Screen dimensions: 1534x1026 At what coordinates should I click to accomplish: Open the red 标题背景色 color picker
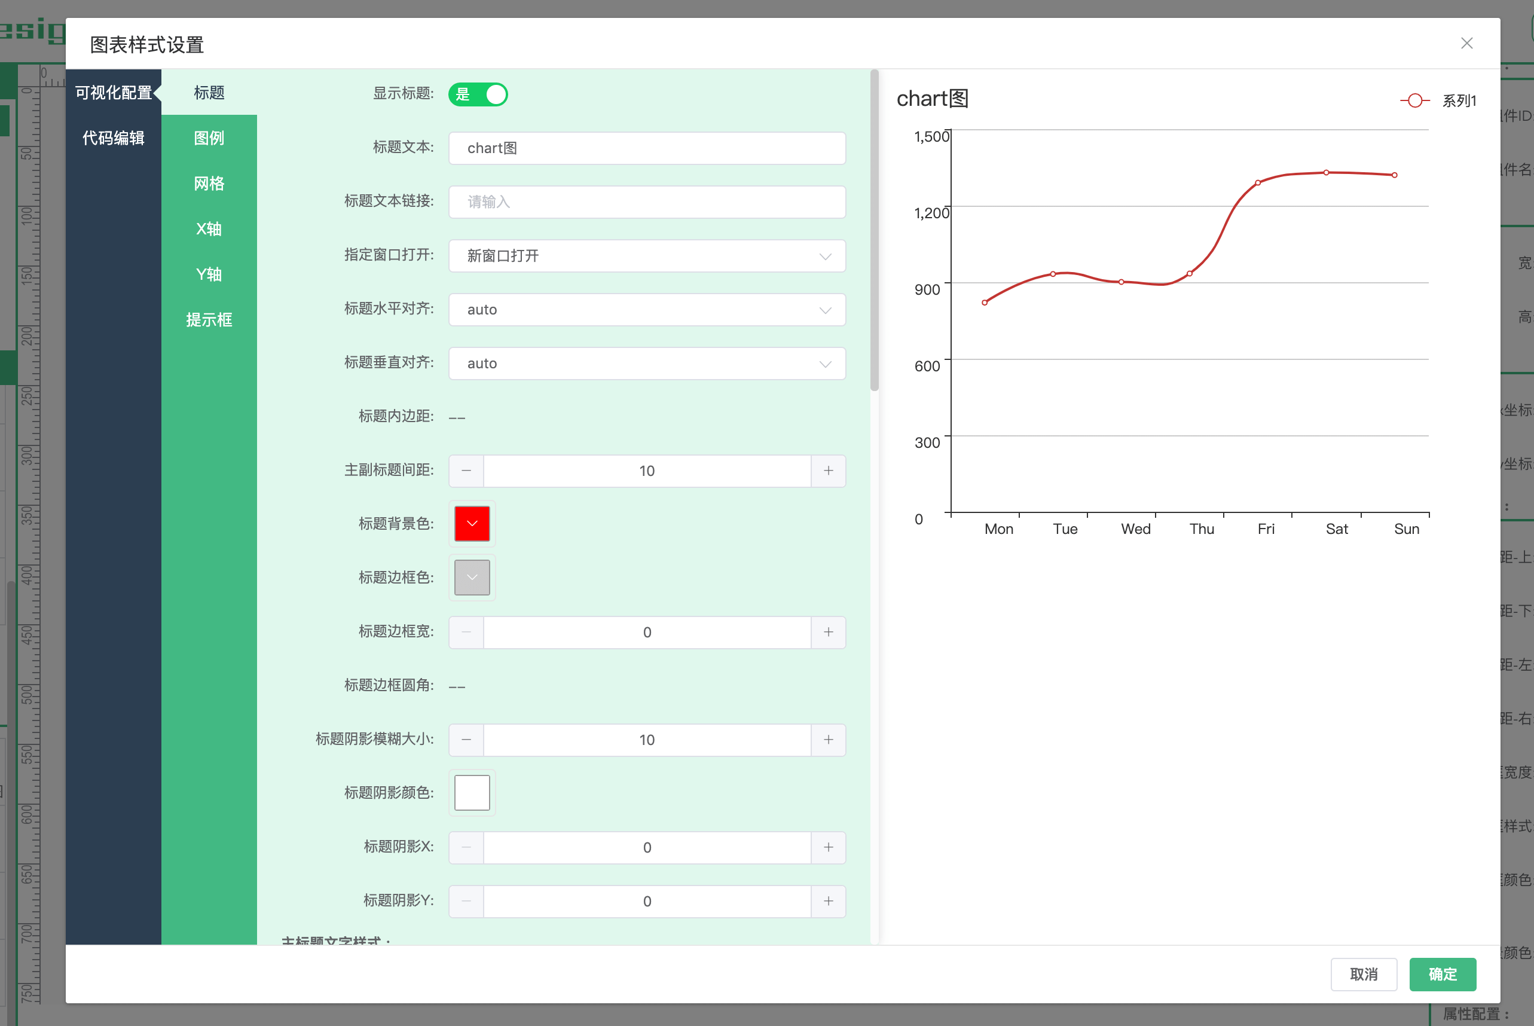tap(472, 524)
